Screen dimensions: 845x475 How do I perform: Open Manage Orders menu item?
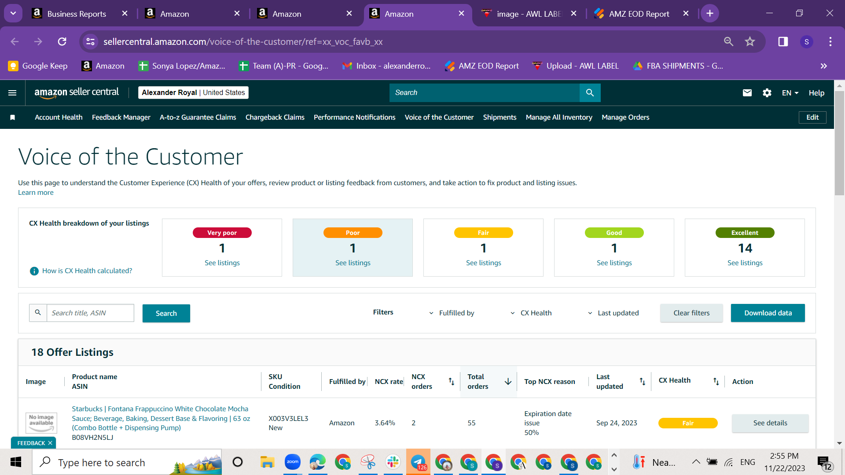point(625,117)
